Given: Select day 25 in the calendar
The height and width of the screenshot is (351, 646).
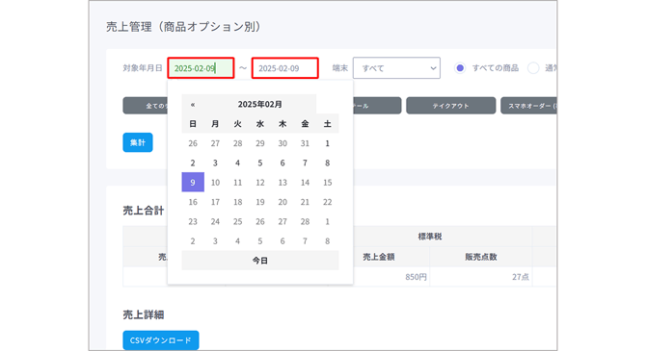Looking at the screenshot, I should point(238,221).
